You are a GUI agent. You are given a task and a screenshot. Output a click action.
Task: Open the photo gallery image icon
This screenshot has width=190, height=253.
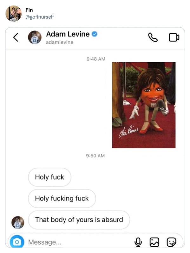coord(154,242)
